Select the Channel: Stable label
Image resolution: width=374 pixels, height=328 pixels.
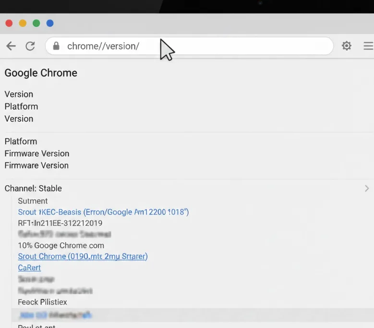pyautogui.click(x=33, y=189)
